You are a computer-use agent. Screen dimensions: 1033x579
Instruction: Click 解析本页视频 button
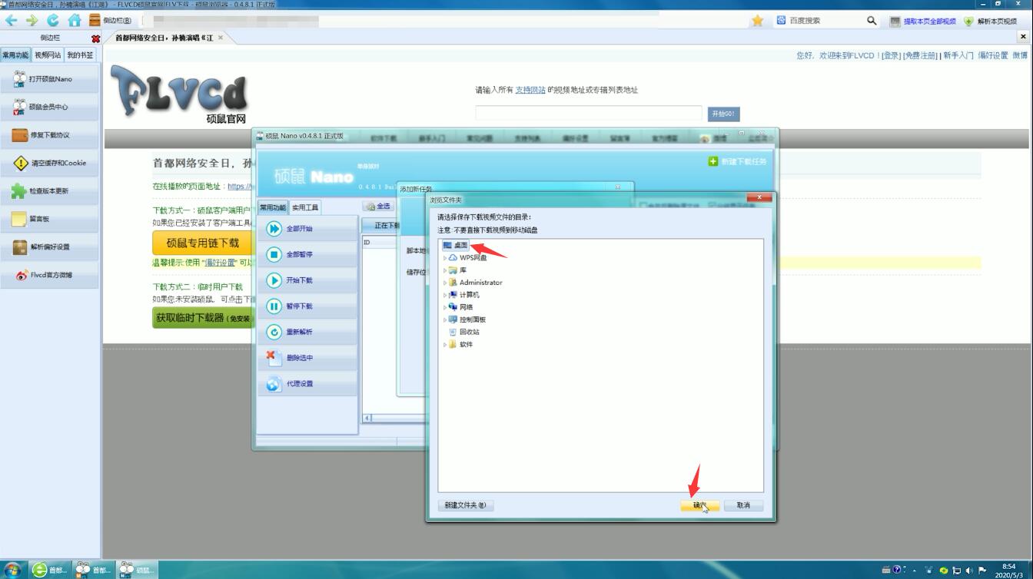click(x=990, y=22)
